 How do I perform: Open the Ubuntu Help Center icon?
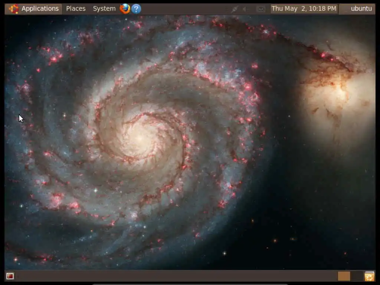[x=136, y=9]
